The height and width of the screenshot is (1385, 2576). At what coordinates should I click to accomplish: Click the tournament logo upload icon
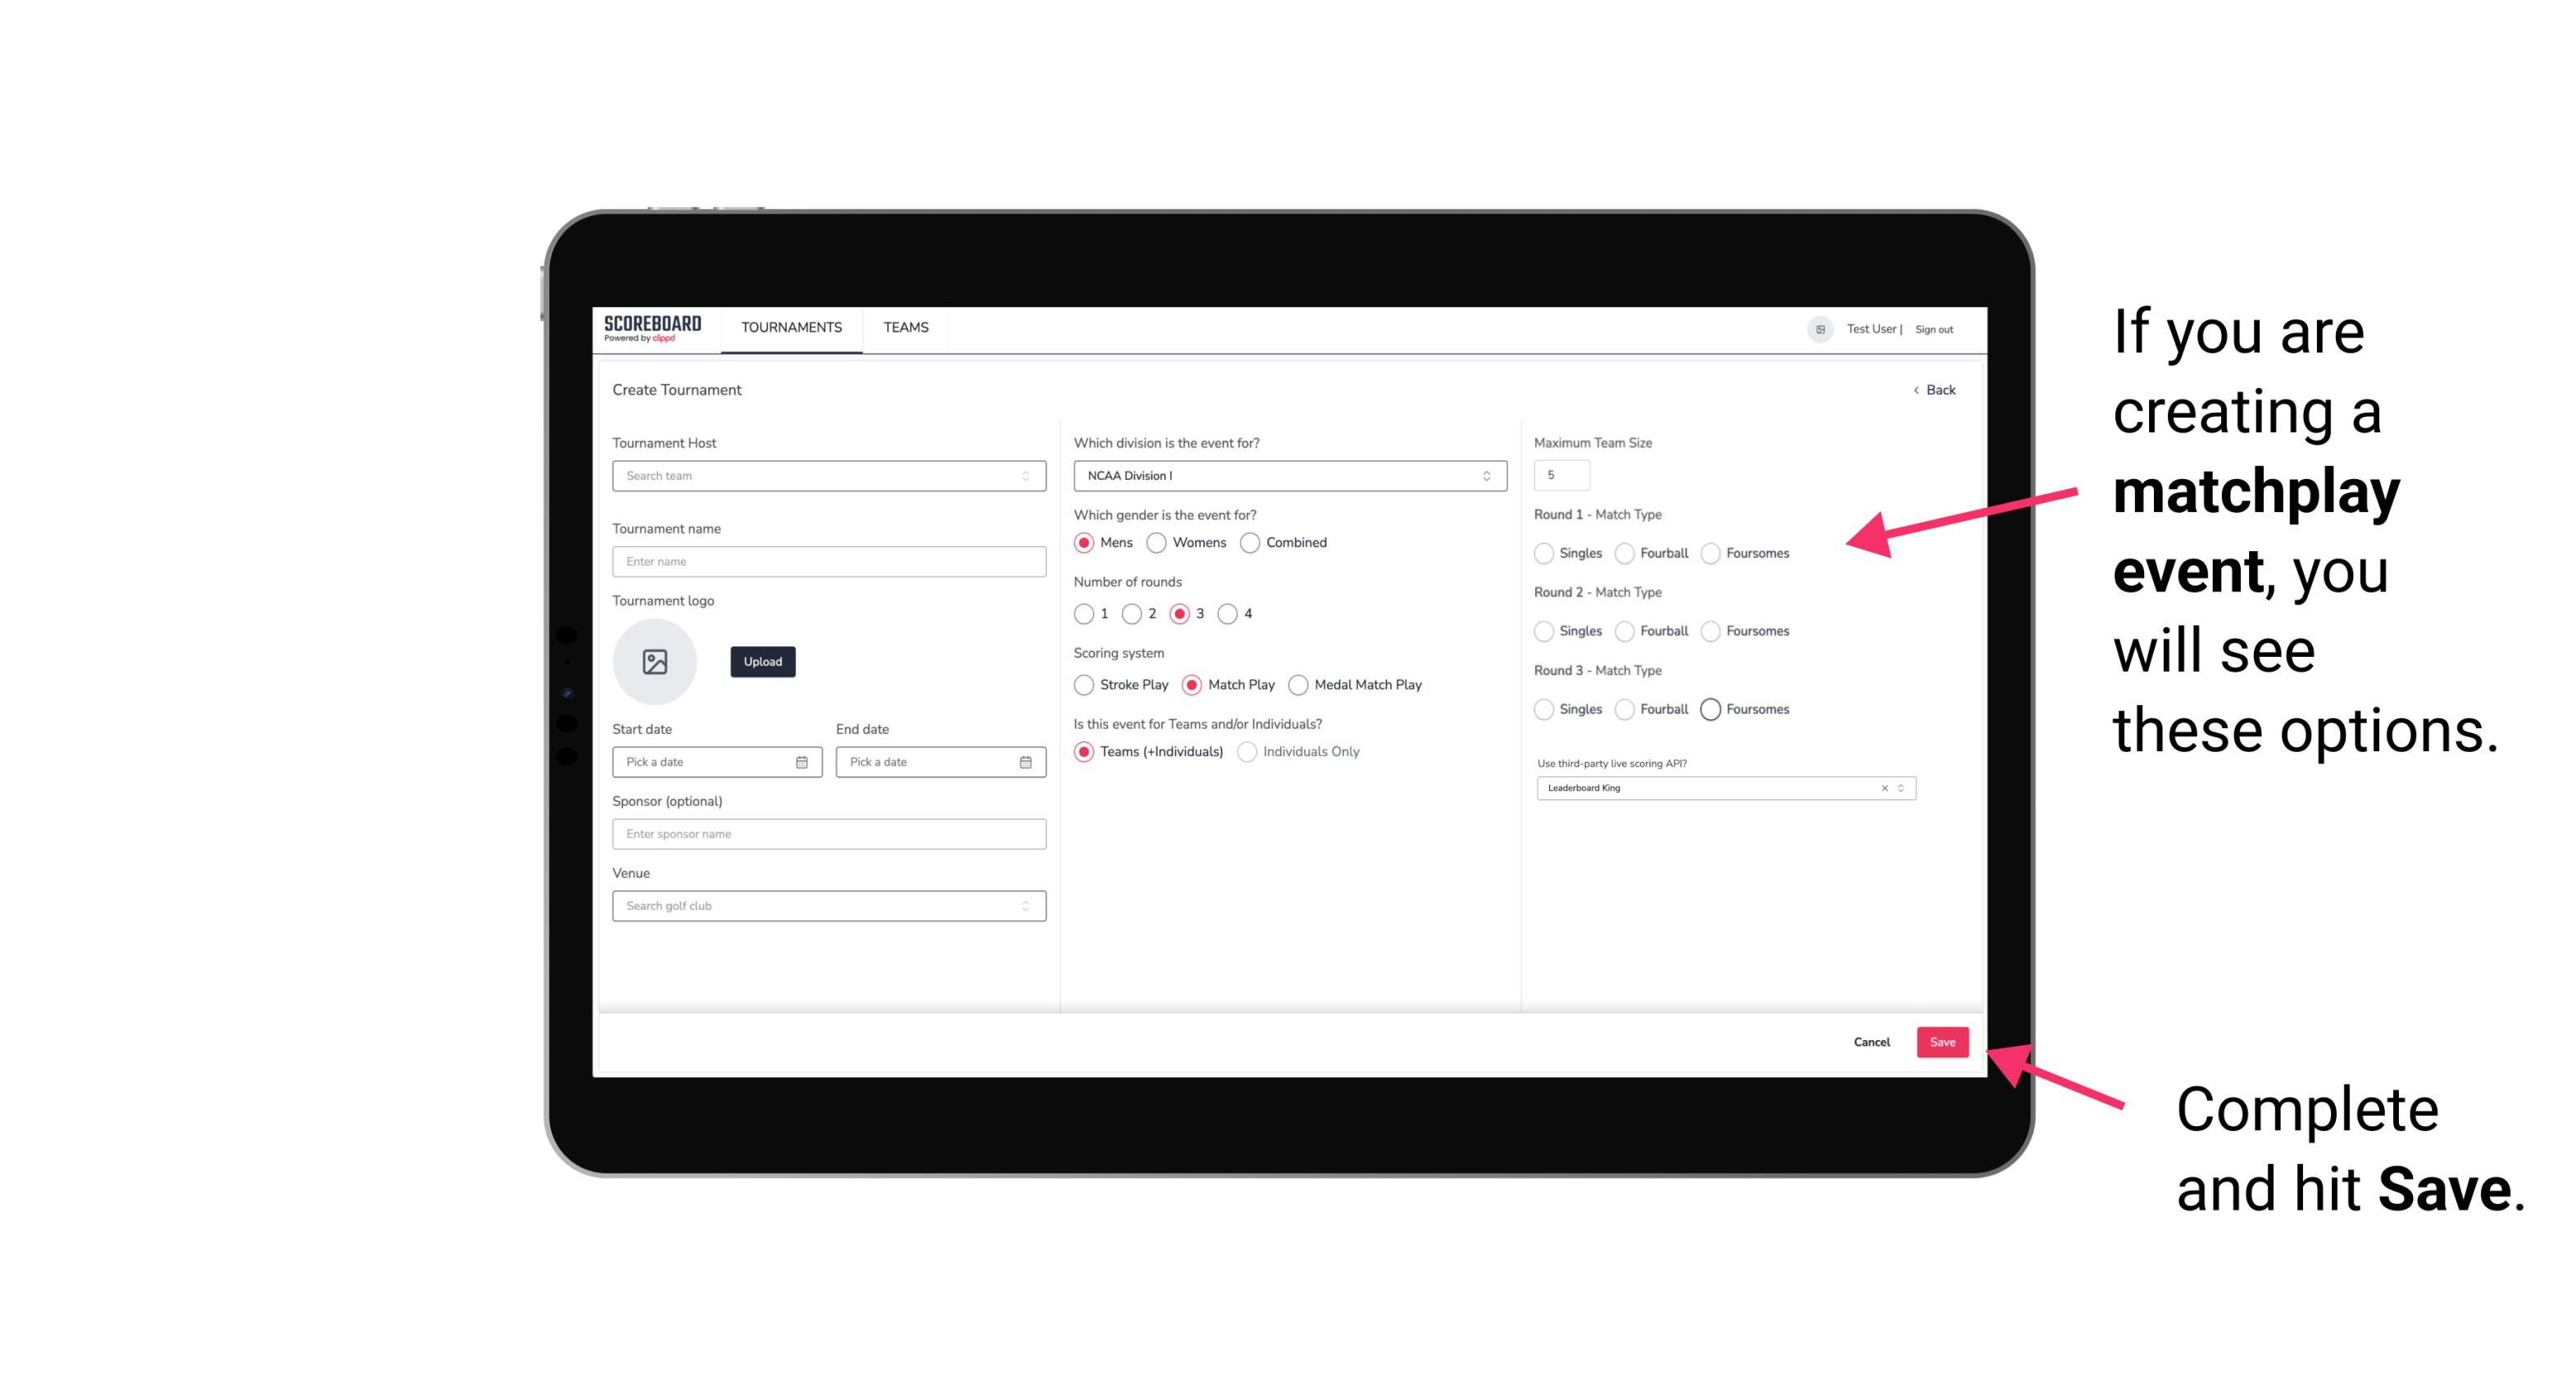click(x=656, y=662)
